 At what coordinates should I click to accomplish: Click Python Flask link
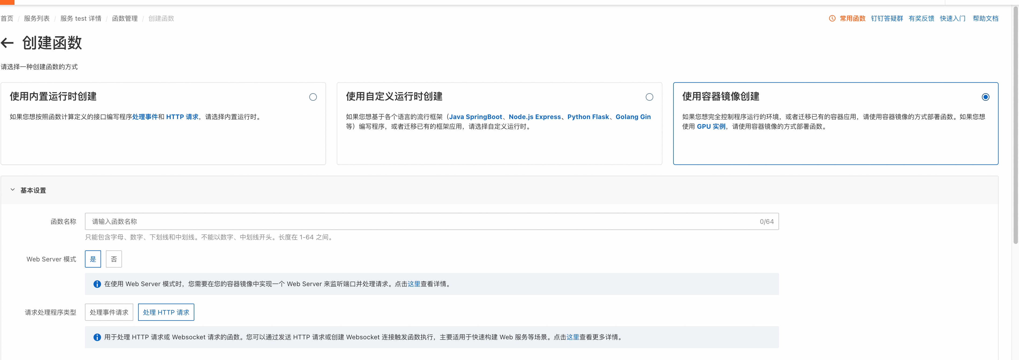[588, 117]
